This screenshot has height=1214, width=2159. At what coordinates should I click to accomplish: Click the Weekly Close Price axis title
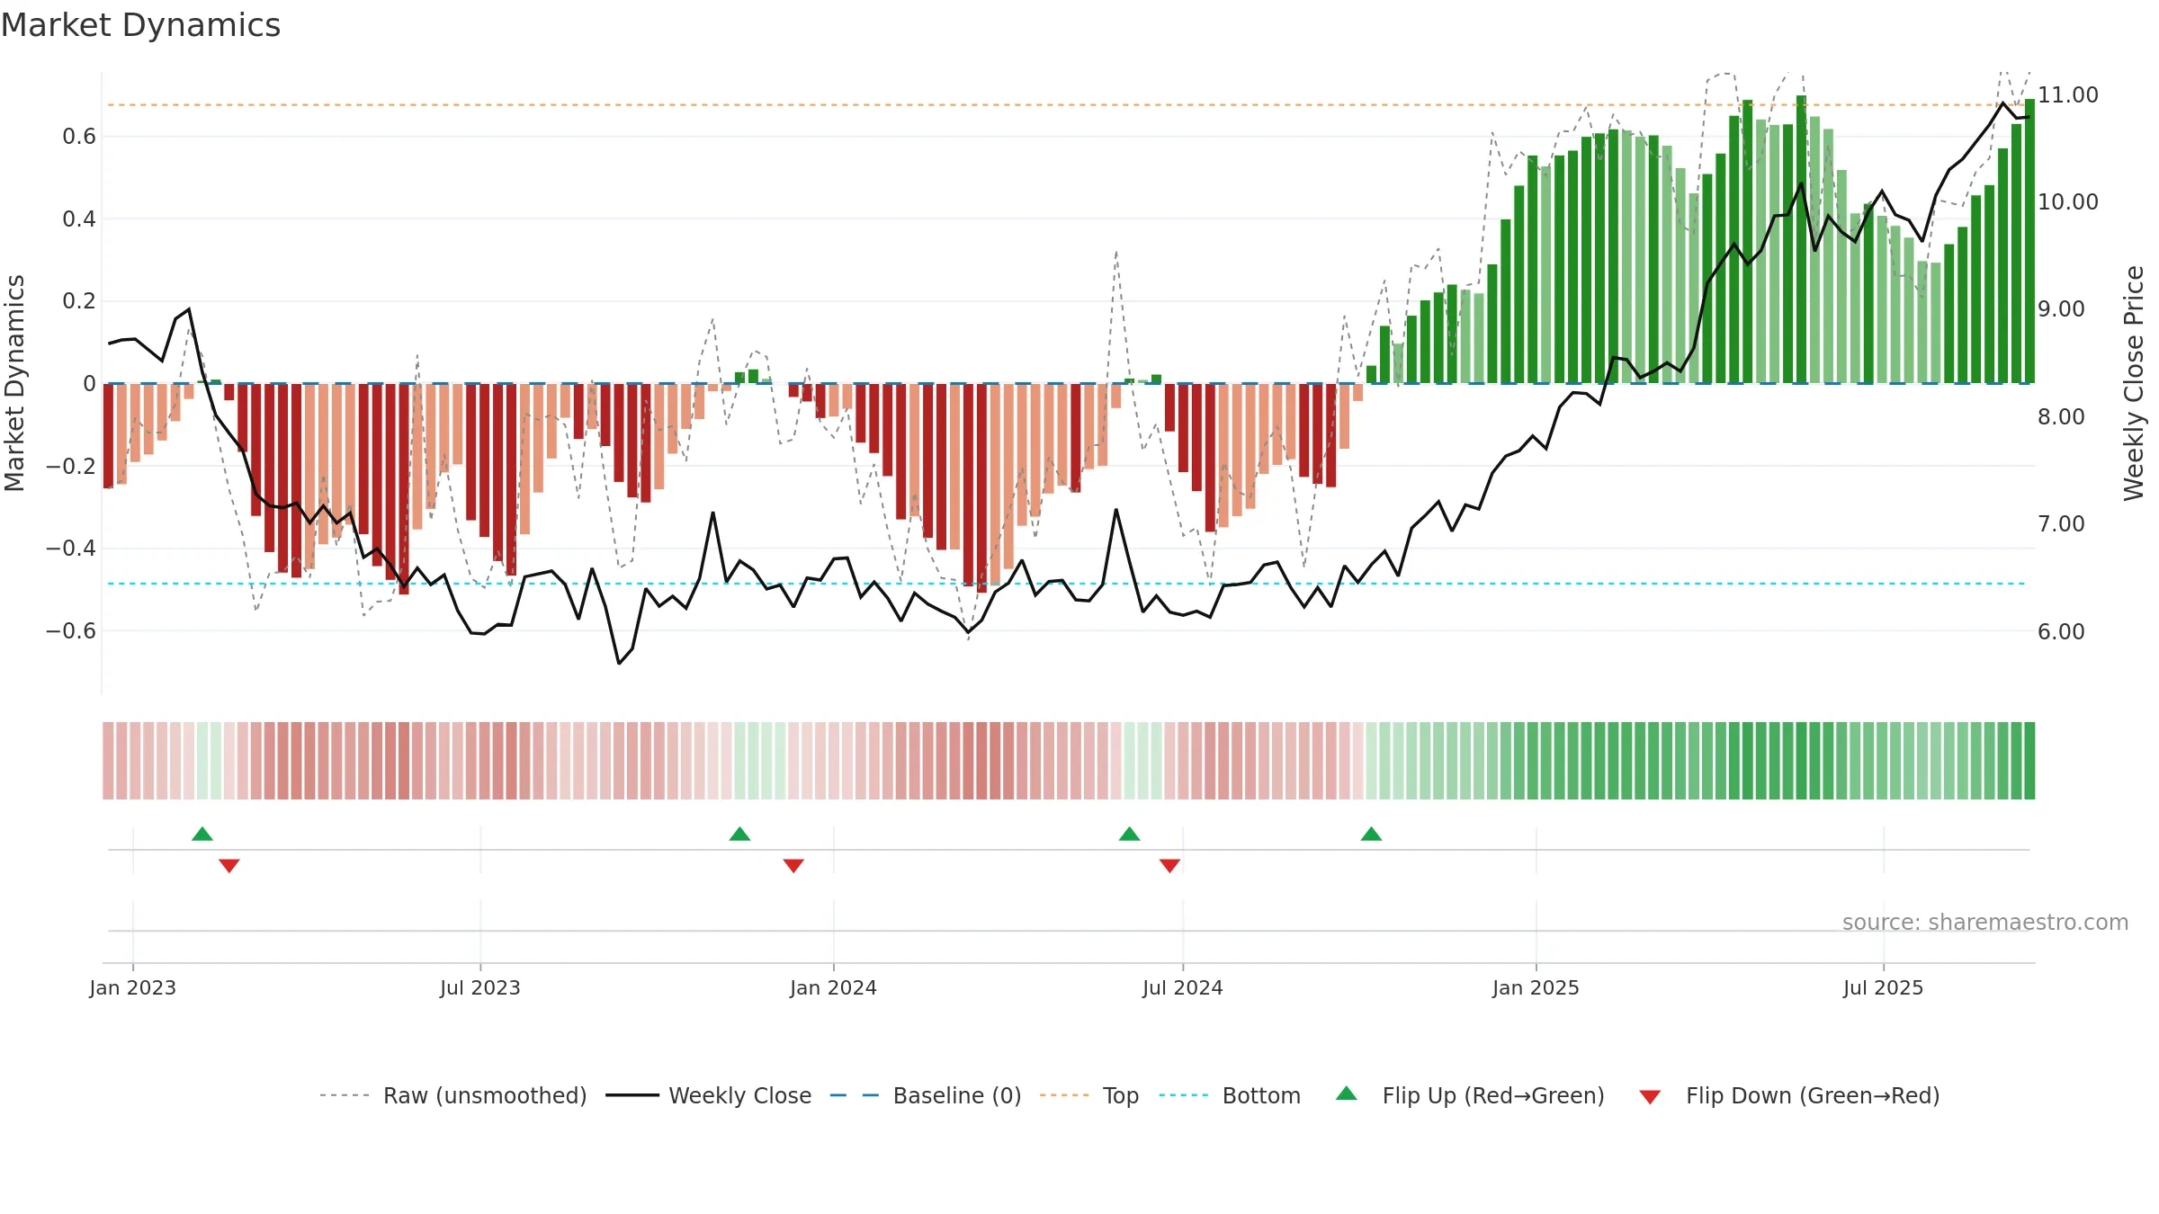point(2135,383)
